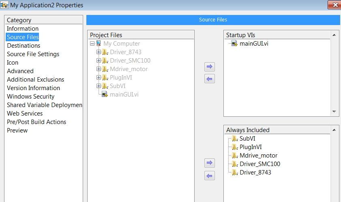Expand the PlugInVI folder in Project Files
The height and width of the screenshot is (202, 341).
99,78
